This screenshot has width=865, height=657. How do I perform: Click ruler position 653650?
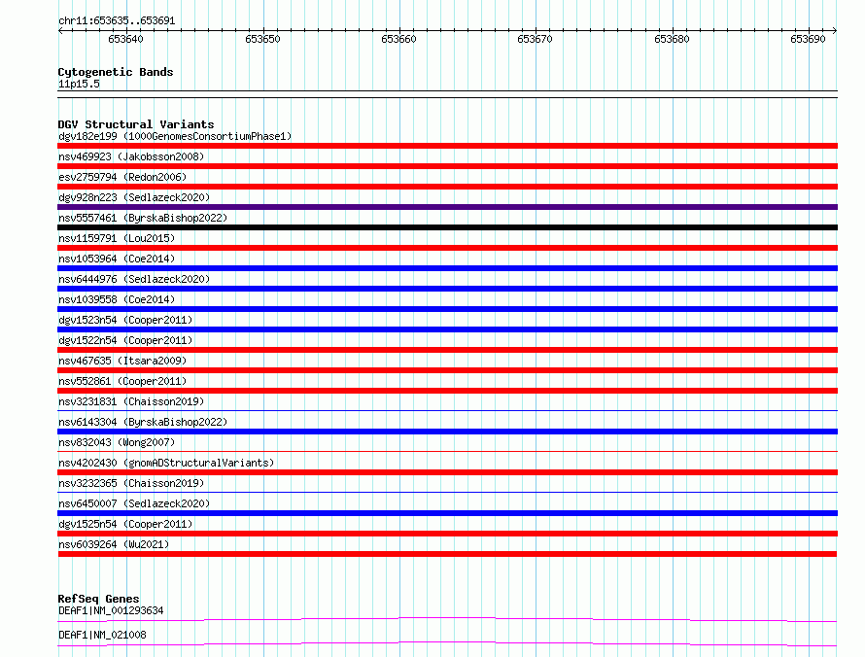(262, 39)
